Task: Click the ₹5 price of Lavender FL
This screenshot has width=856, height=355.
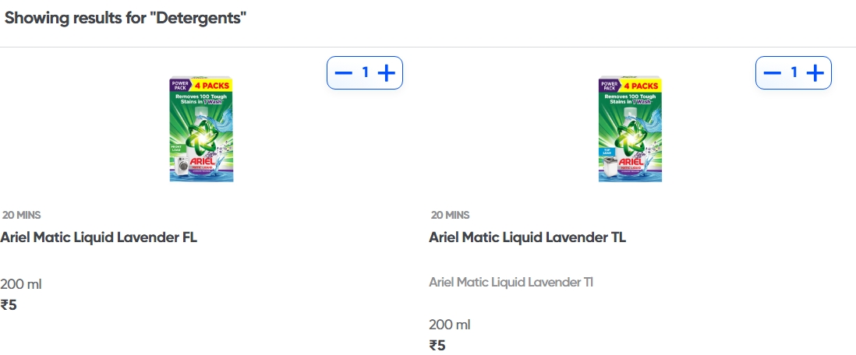Action: pos(9,305)
